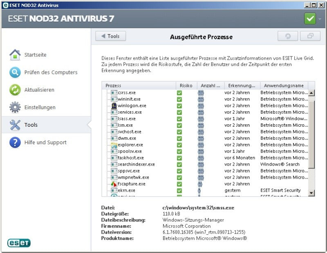Sort by the Erkennung column header
Screen dimensions: 327x253
[x=242, y=85]
